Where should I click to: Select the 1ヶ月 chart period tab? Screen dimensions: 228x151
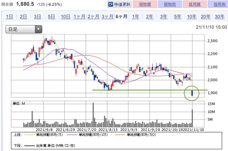click(x=79, y=17)
